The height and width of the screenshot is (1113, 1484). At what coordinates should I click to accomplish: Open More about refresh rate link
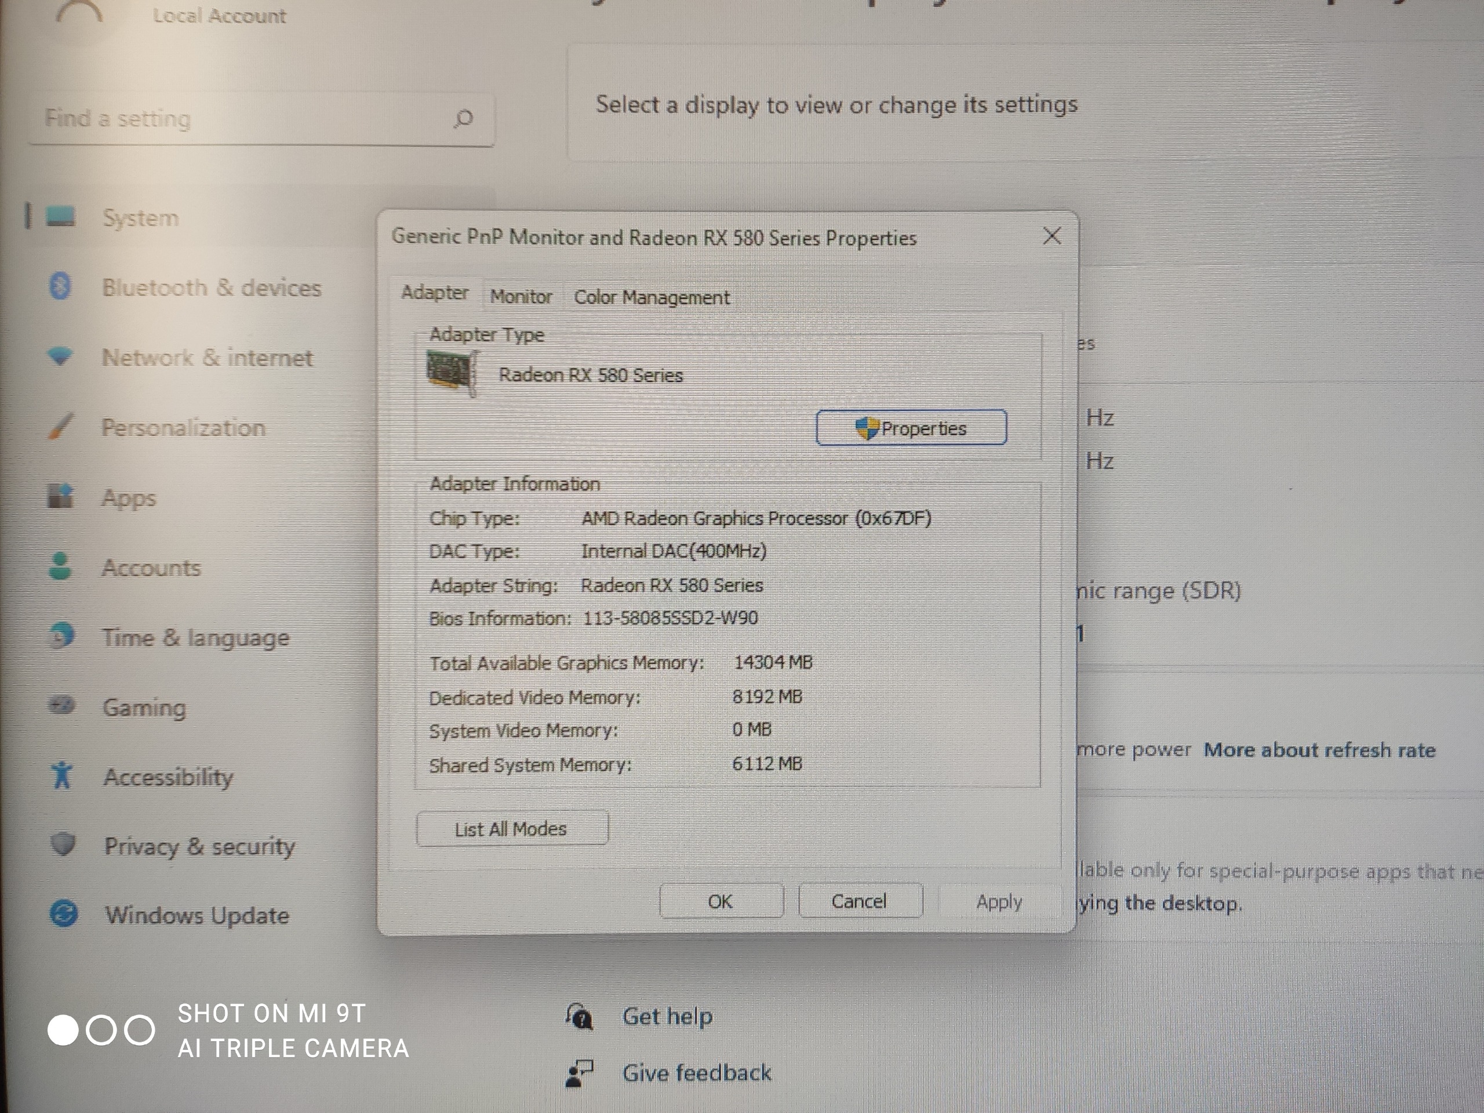pos(1319,750)
